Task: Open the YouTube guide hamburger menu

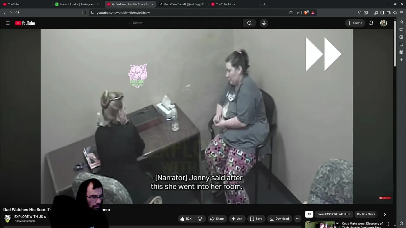Action: click(x=8, y=23)
